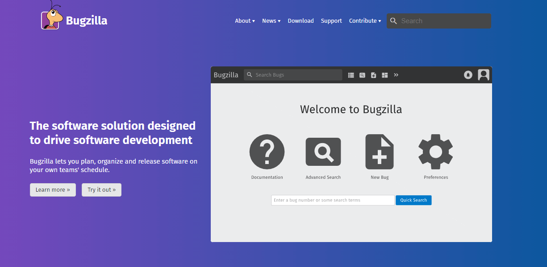
Task: Expand the About dropdown menu
Action: coord(245,21)
